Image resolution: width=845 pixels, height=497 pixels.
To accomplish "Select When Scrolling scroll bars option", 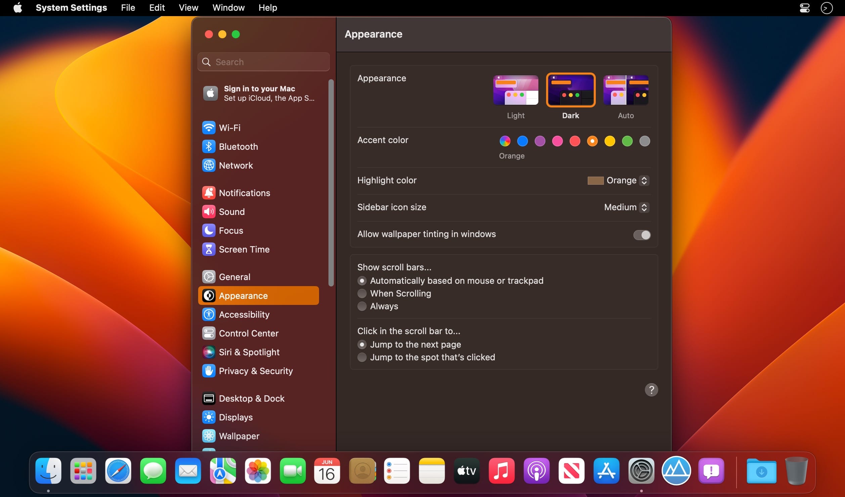I will pos(362,293).
